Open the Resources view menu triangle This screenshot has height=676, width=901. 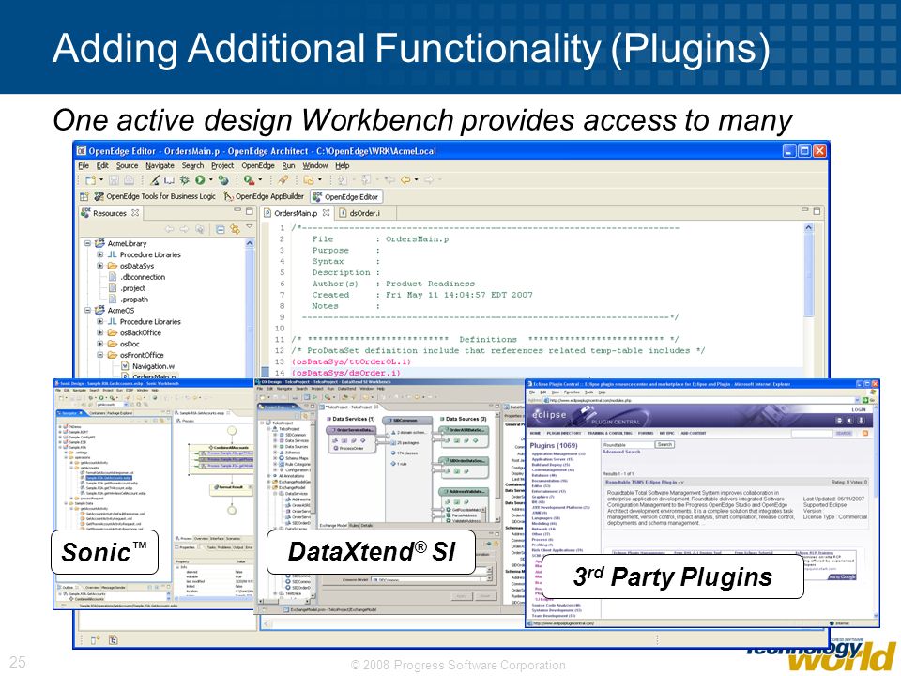coord(250,227)
